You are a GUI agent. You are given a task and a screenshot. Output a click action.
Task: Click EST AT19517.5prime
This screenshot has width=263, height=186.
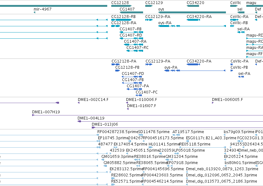(x=176, y=135)
